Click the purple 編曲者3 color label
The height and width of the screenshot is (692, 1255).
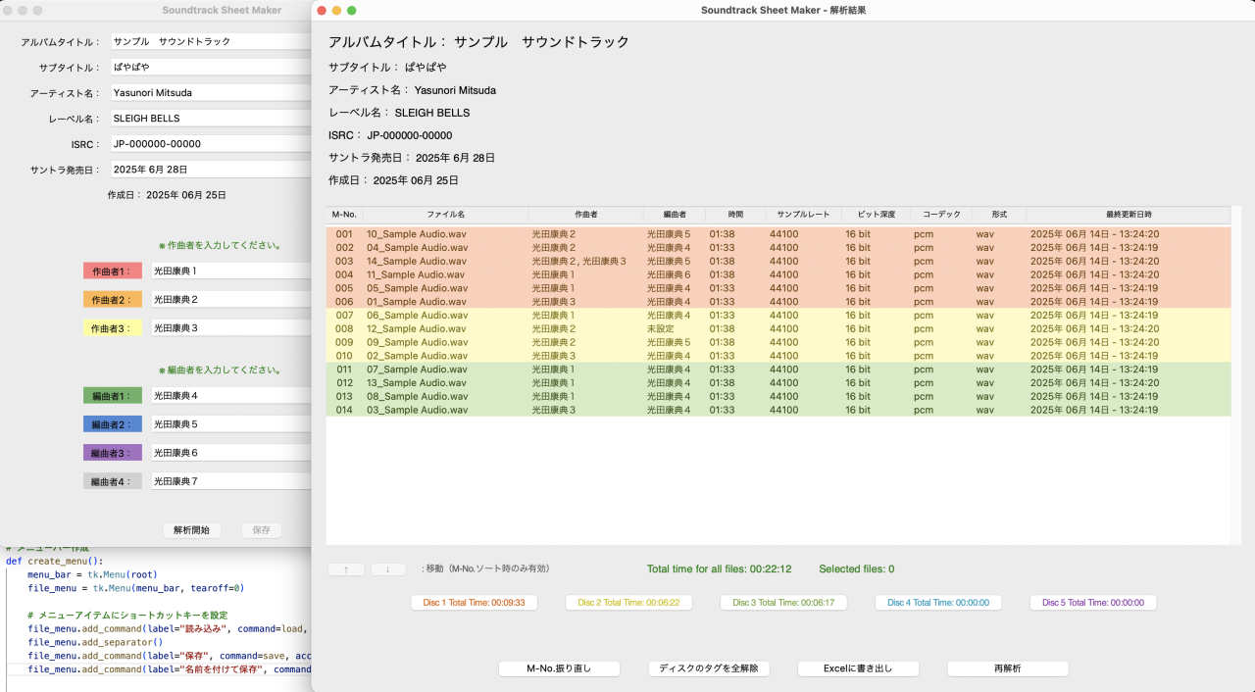(x=113, y=453)
